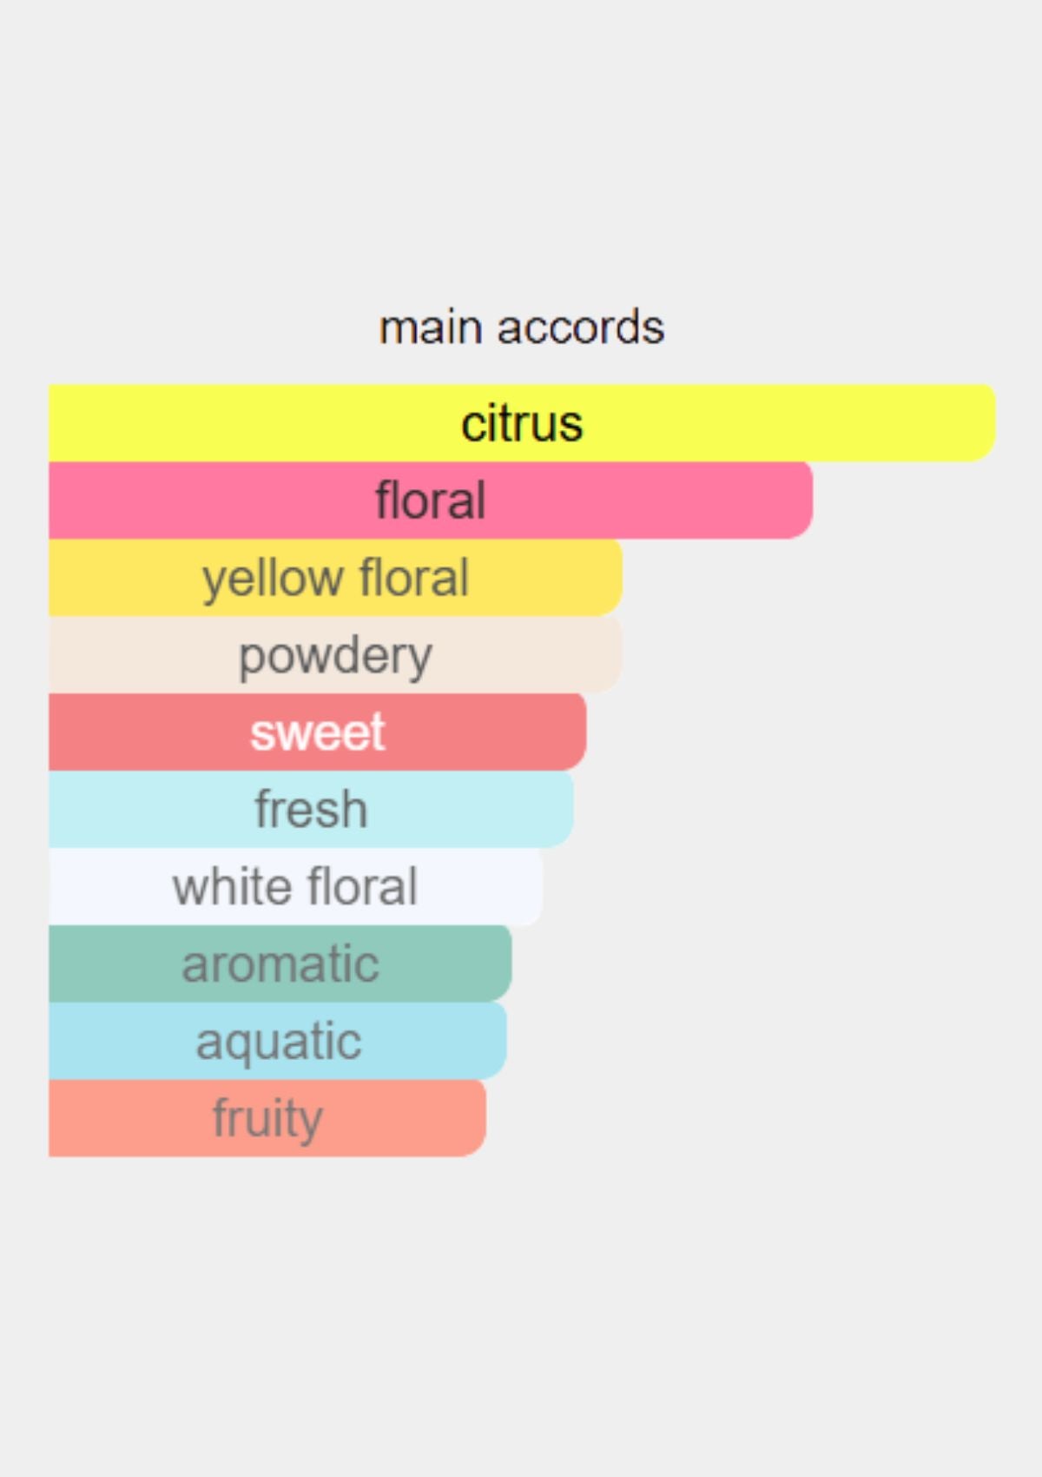This screenshot has height=1477, width=1042.
Task: Click the word "citrus" label
Action: [x=522, y=423]
